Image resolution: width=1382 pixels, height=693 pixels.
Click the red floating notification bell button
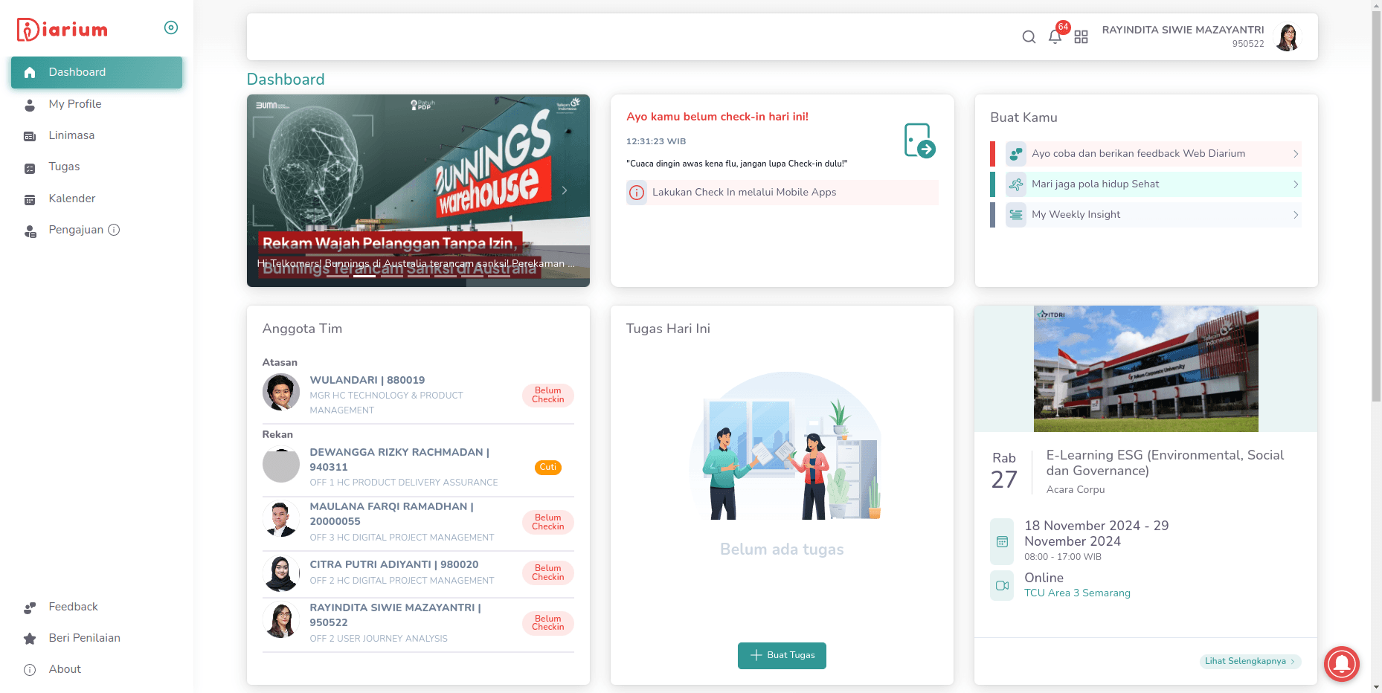coord(1342,664)
